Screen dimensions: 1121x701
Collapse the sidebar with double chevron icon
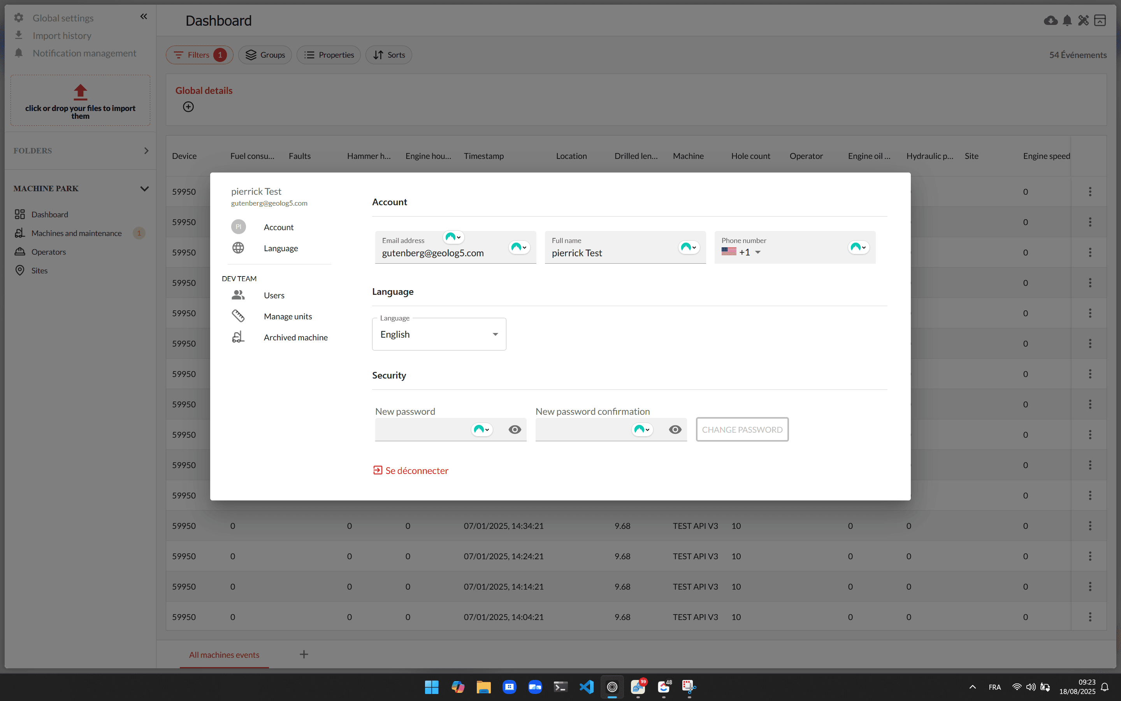[144, 17]
